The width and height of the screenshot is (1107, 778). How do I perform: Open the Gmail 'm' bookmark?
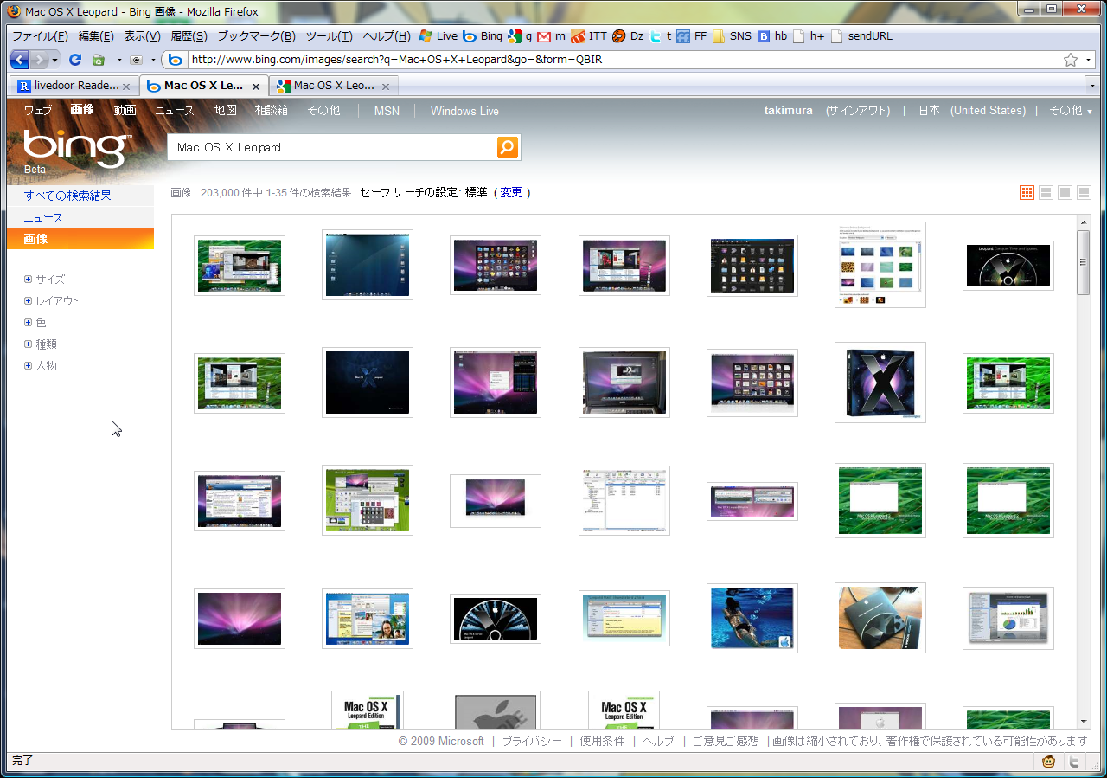[x=551, y=36]
